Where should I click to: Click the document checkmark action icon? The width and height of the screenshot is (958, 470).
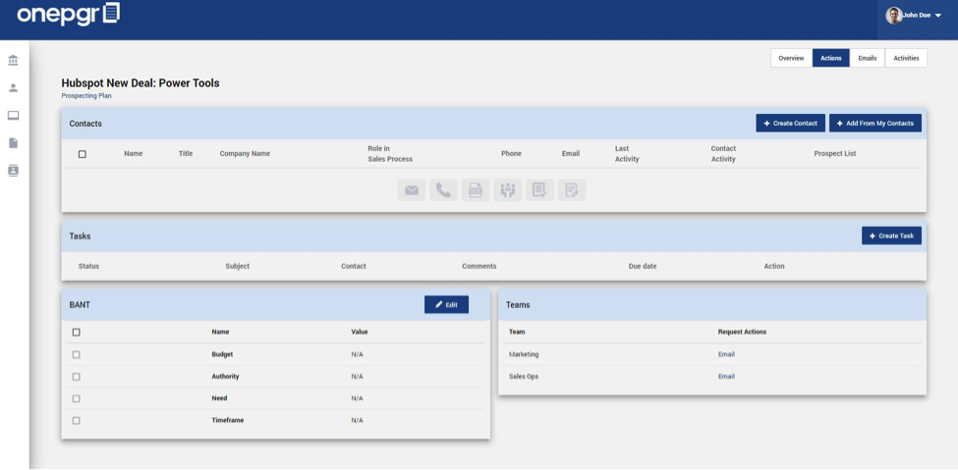click(539, 190)
